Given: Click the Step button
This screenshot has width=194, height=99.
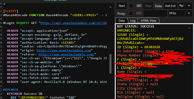Looking at the screenshot, I should pyautogui.click(x=148, y=6).
